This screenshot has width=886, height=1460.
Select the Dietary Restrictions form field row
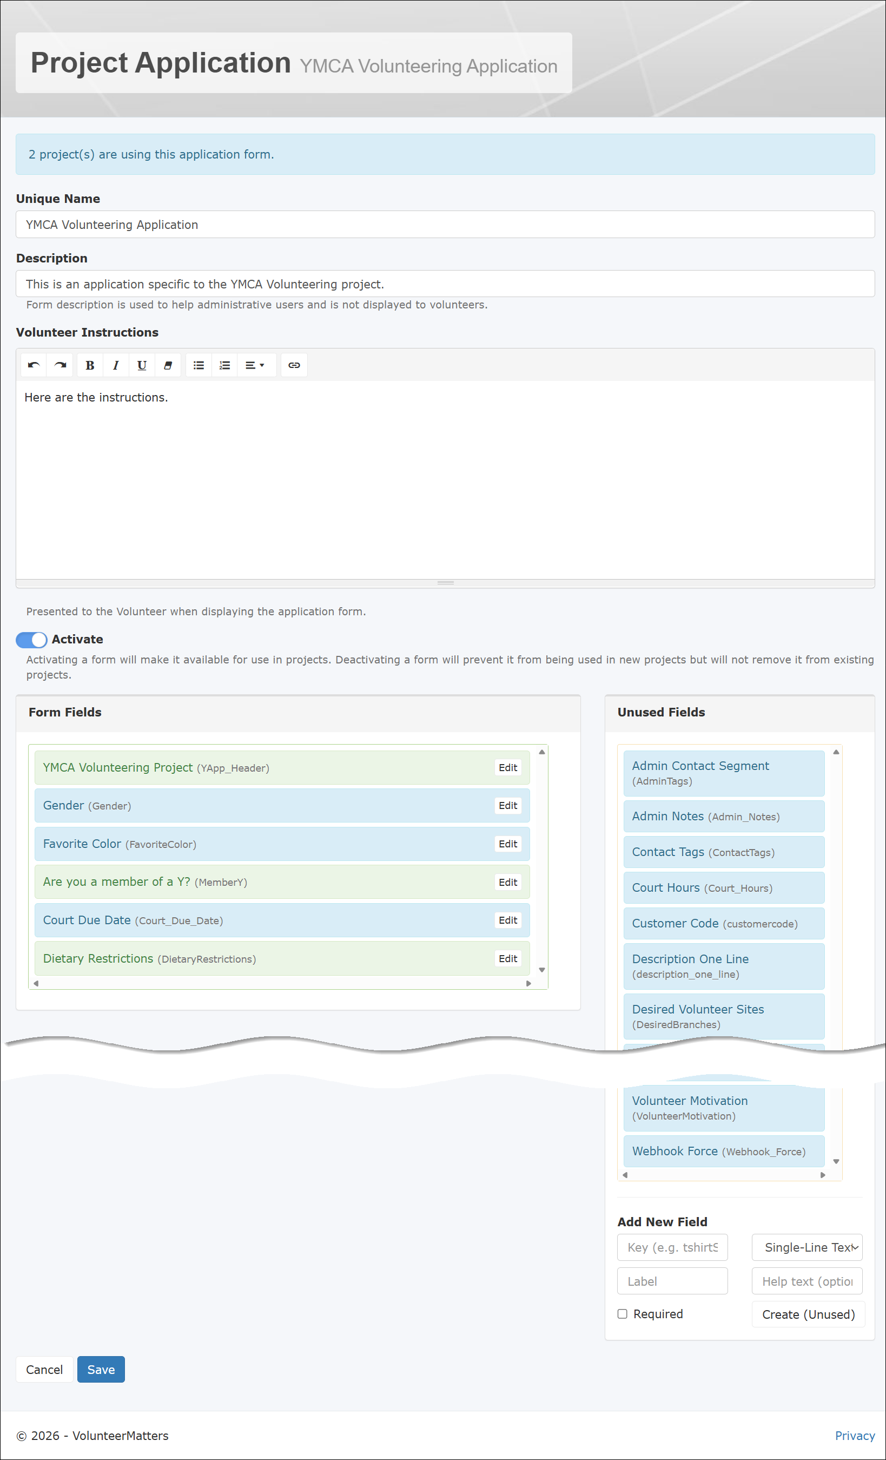pos(282,959)
